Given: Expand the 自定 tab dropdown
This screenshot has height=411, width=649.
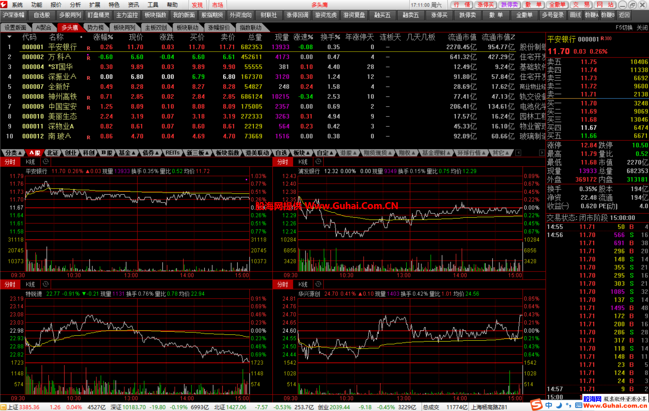Looking at the screenshot, I should click(325, 153).
